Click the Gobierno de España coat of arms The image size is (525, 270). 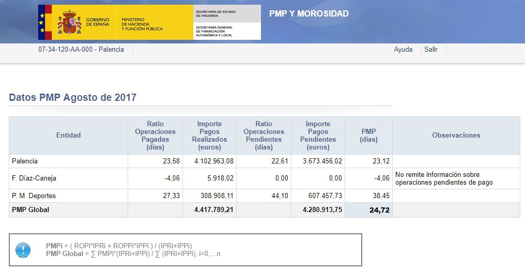[69, 22]
